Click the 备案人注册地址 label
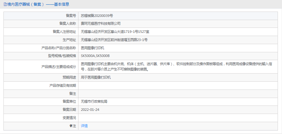This screenshot has height=134, width=282. 64,32
